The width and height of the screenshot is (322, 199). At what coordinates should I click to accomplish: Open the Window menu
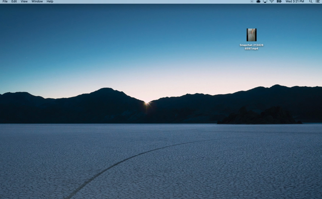(37, 1)
